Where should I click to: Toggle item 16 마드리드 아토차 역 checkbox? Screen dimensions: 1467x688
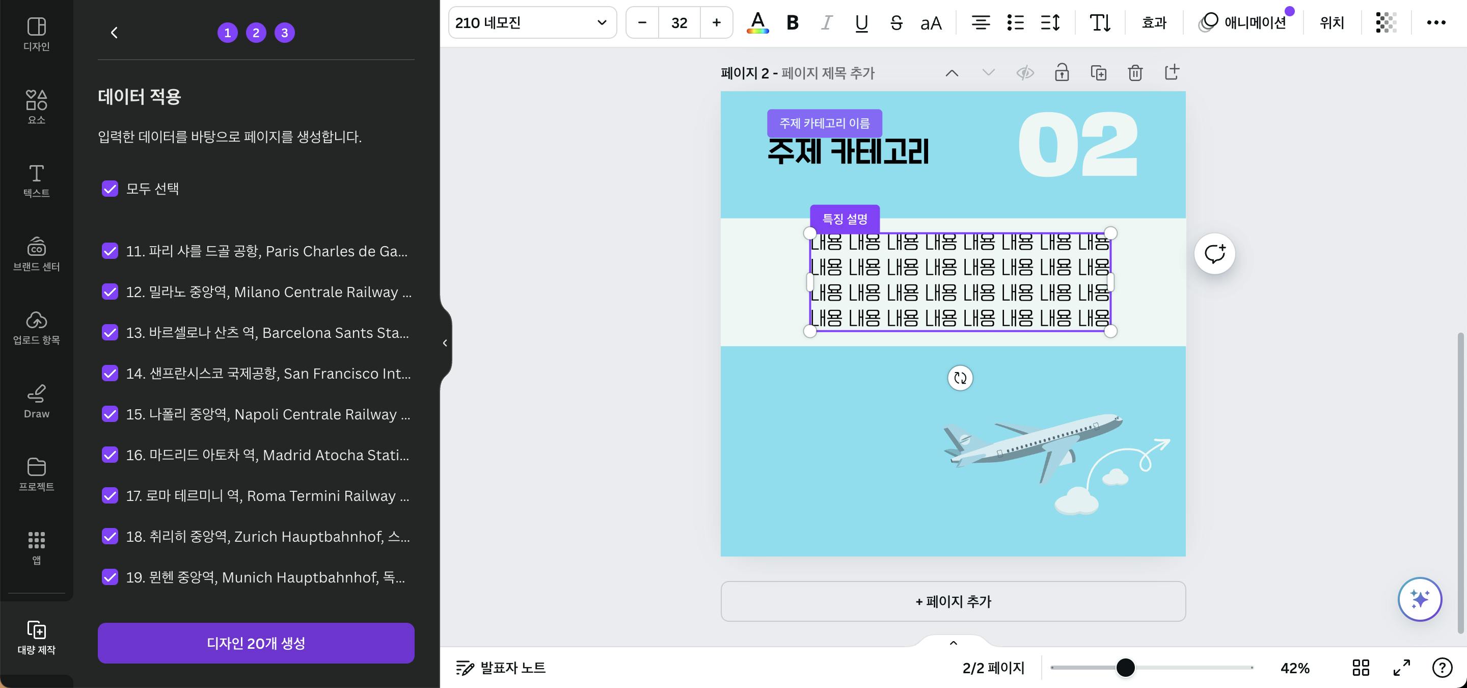pyautogui.click(x=110, y=455)
